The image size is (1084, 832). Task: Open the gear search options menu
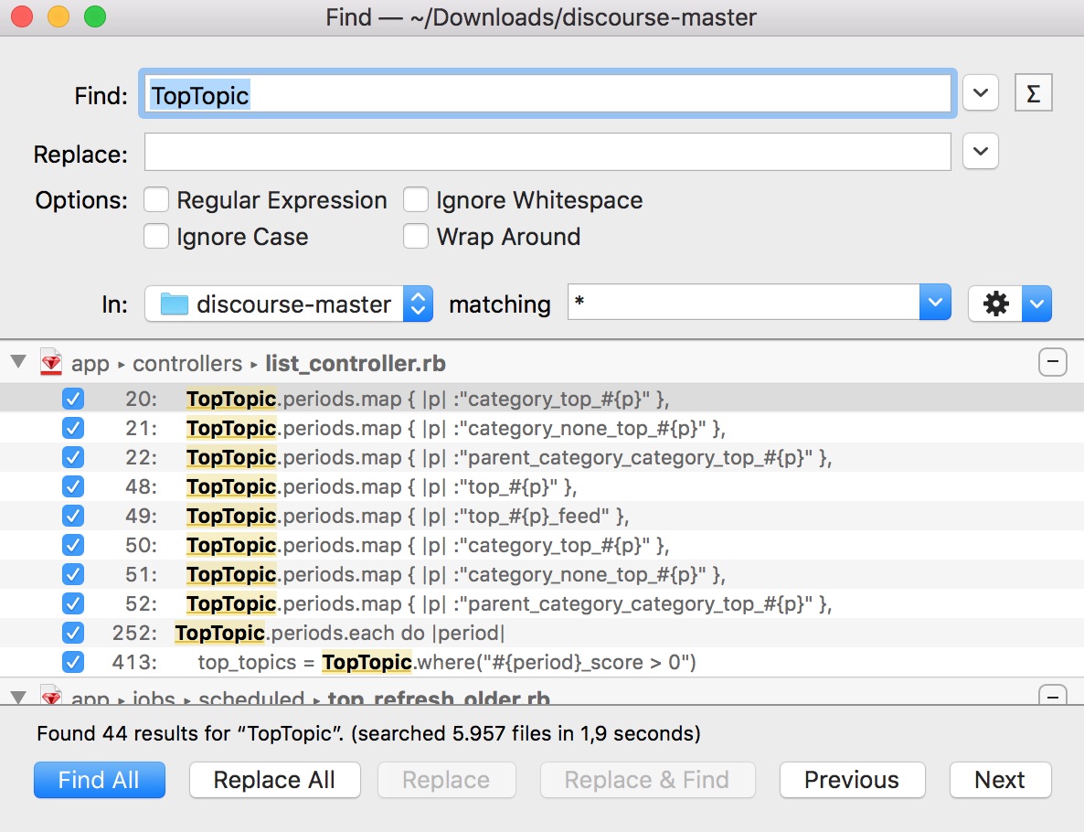tap(994, 304)
